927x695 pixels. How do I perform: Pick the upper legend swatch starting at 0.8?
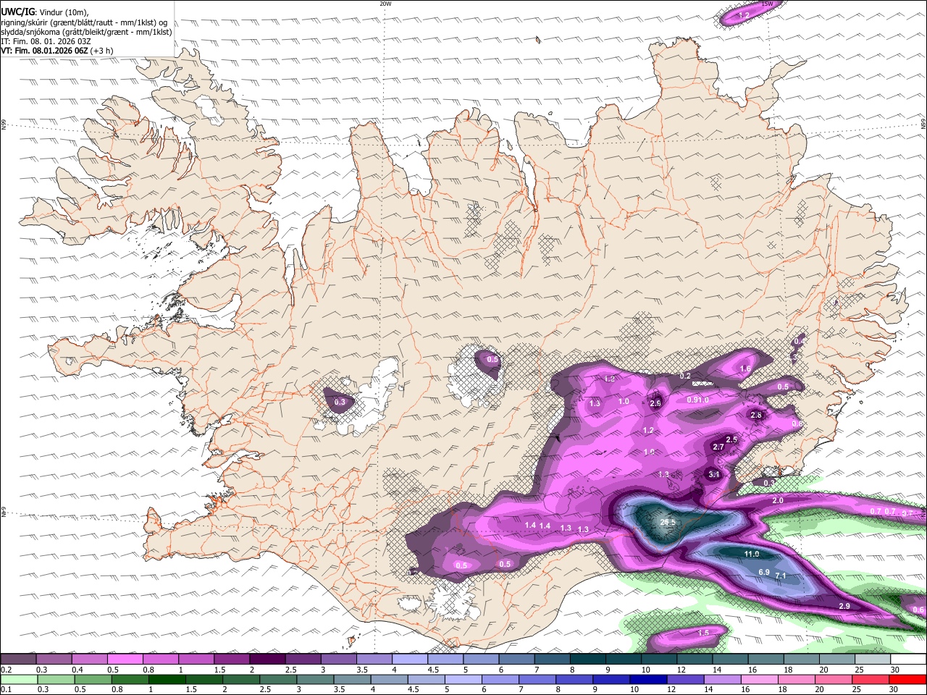(x=160, y=659)
